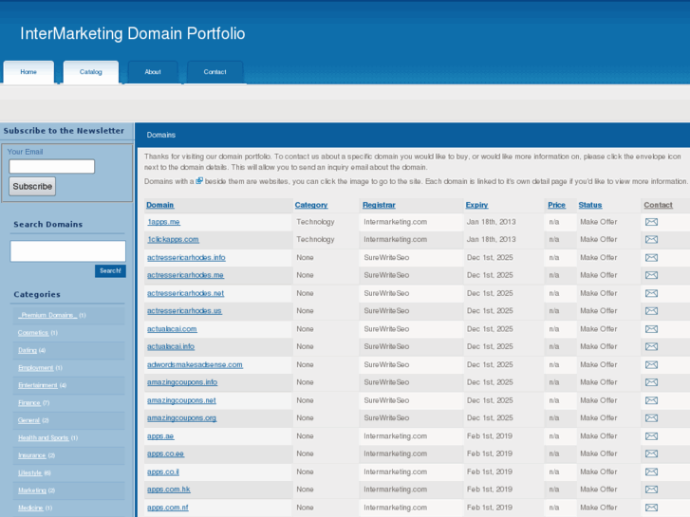Click 'Make Offer' status for apps.ae
Screen dimensions: 690x517
point(599,436)
